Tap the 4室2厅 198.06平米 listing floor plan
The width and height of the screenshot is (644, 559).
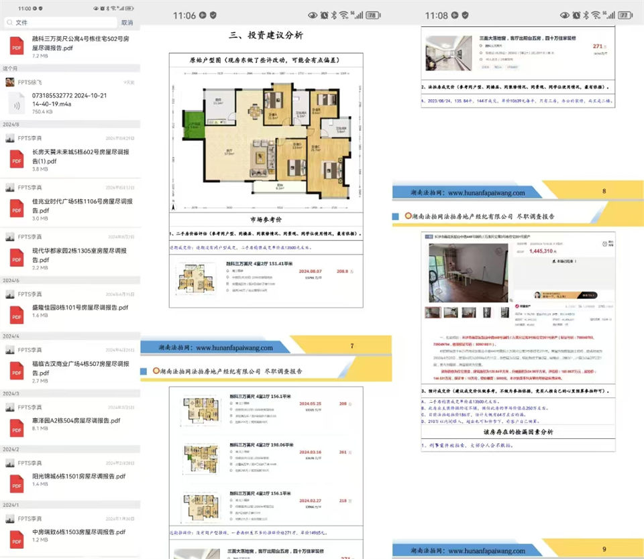click(200, 456)
